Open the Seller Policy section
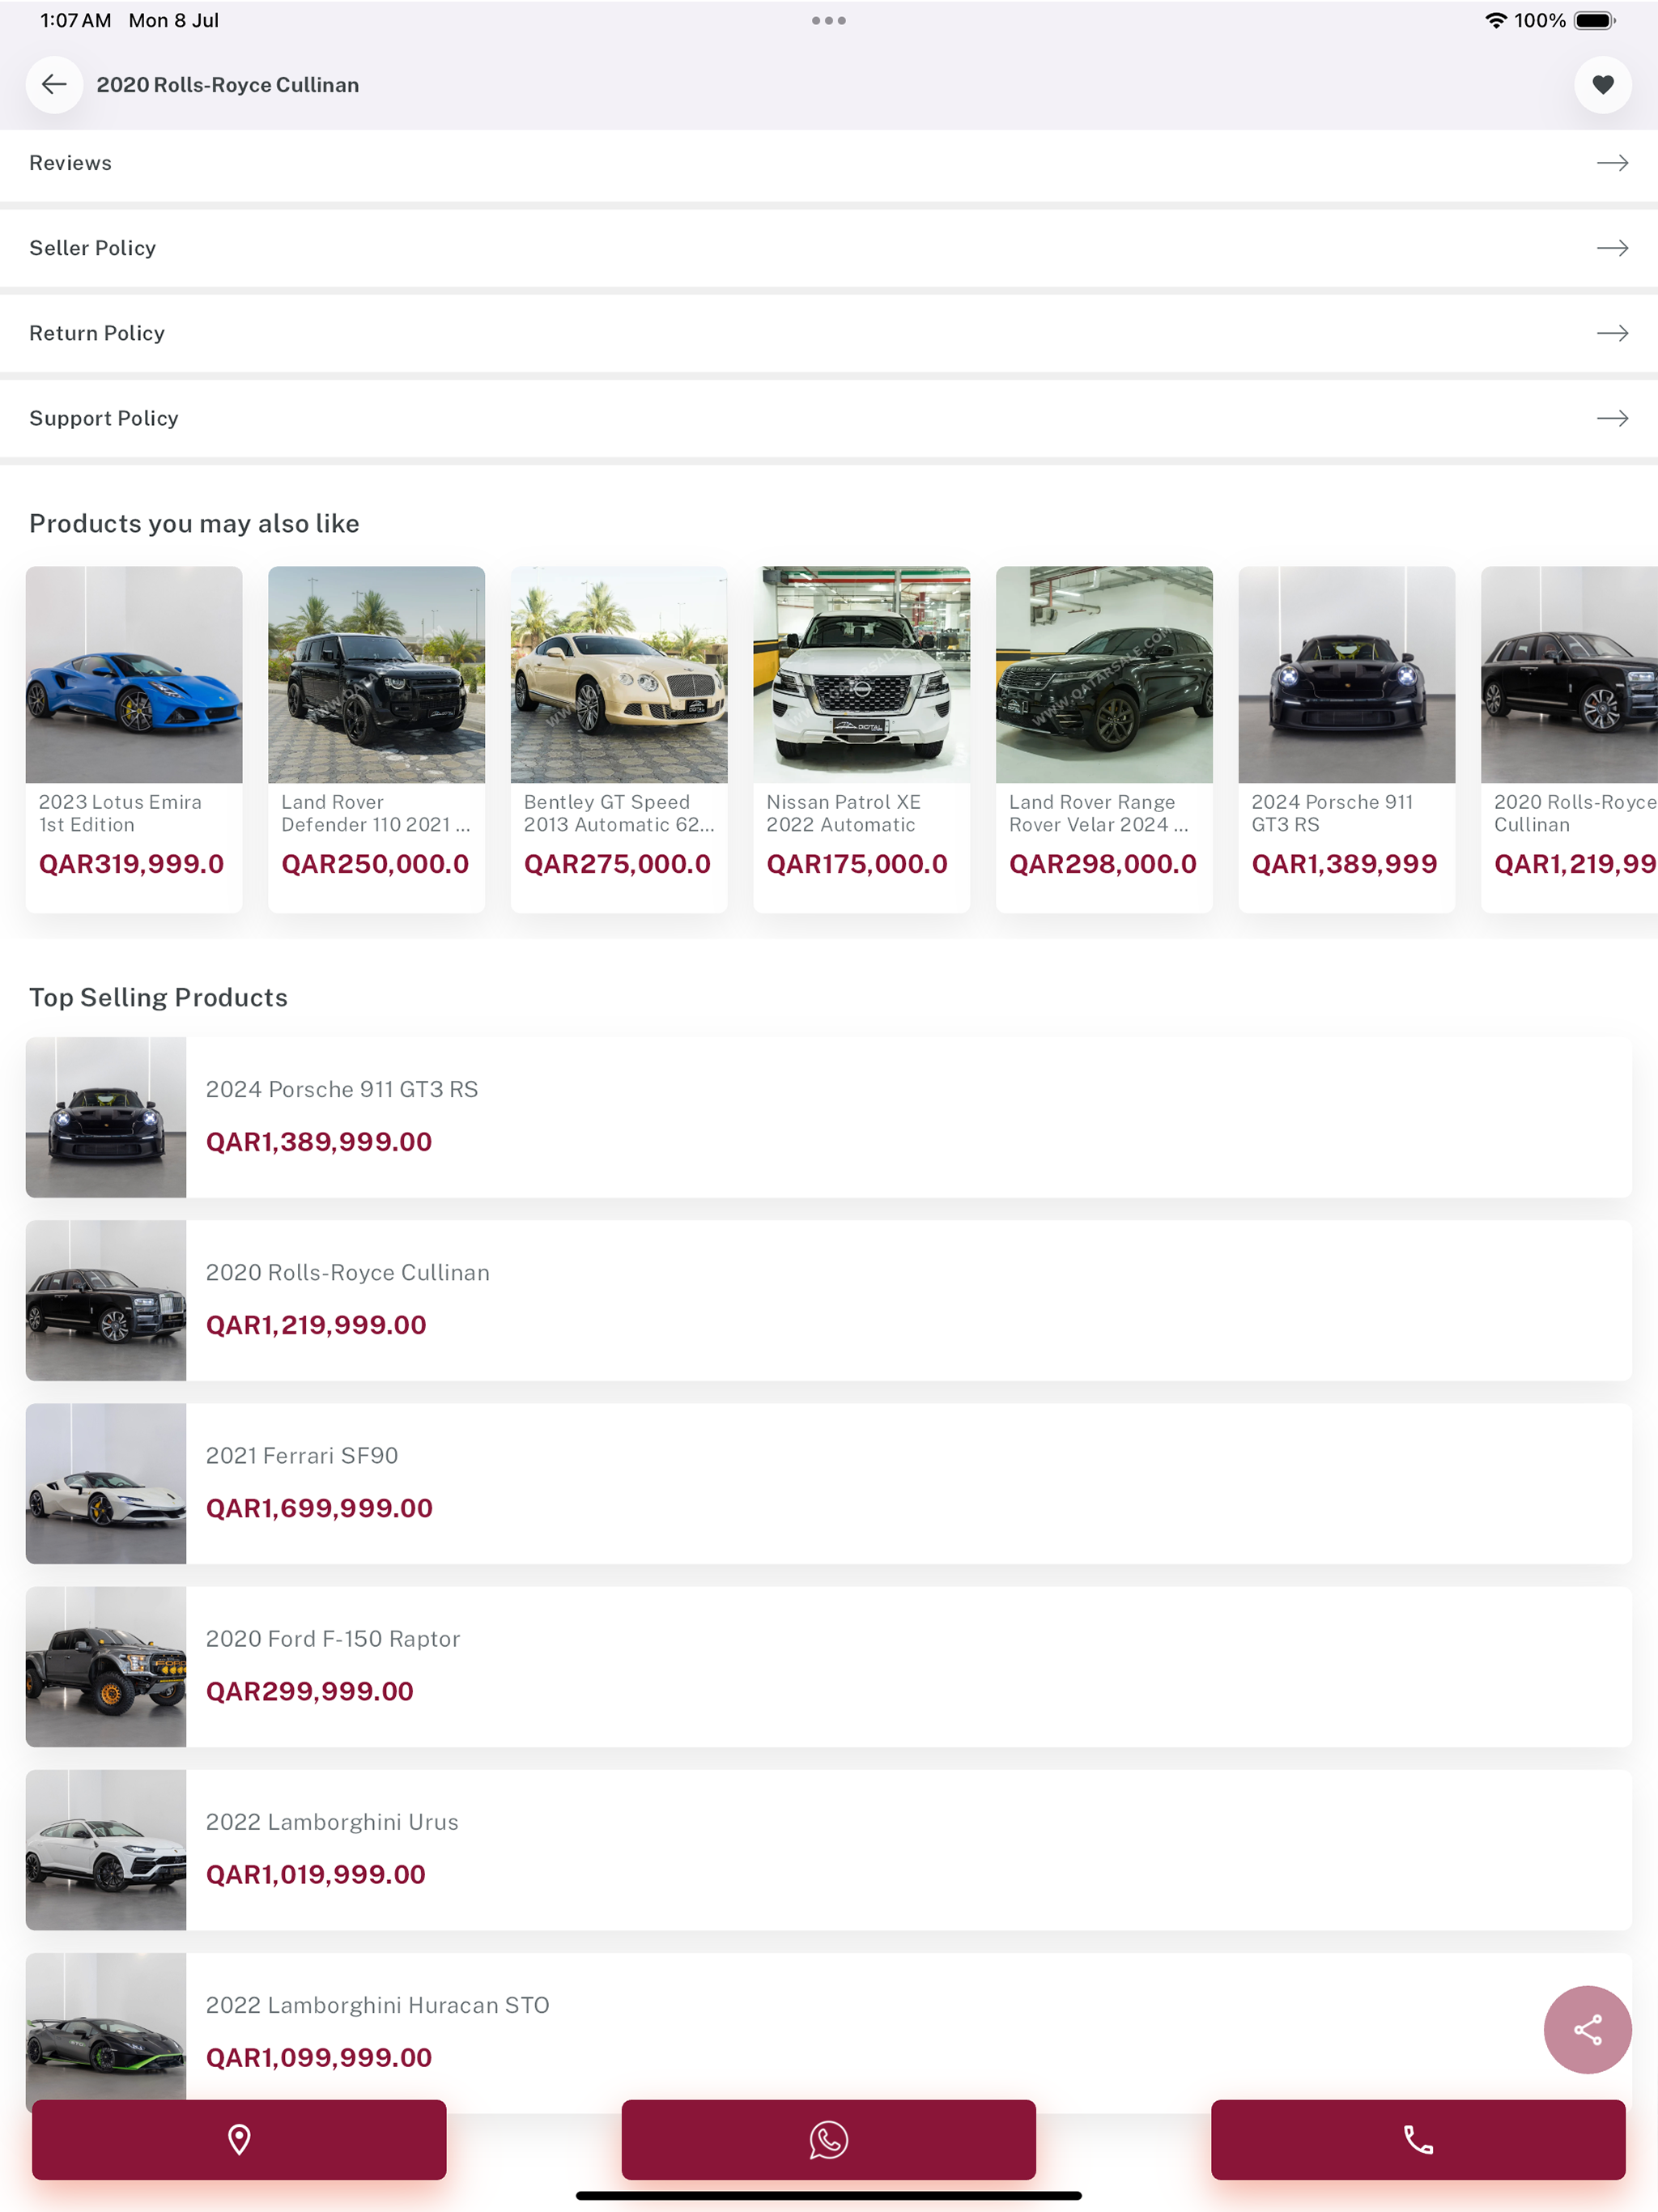 [x=829, y=248]
